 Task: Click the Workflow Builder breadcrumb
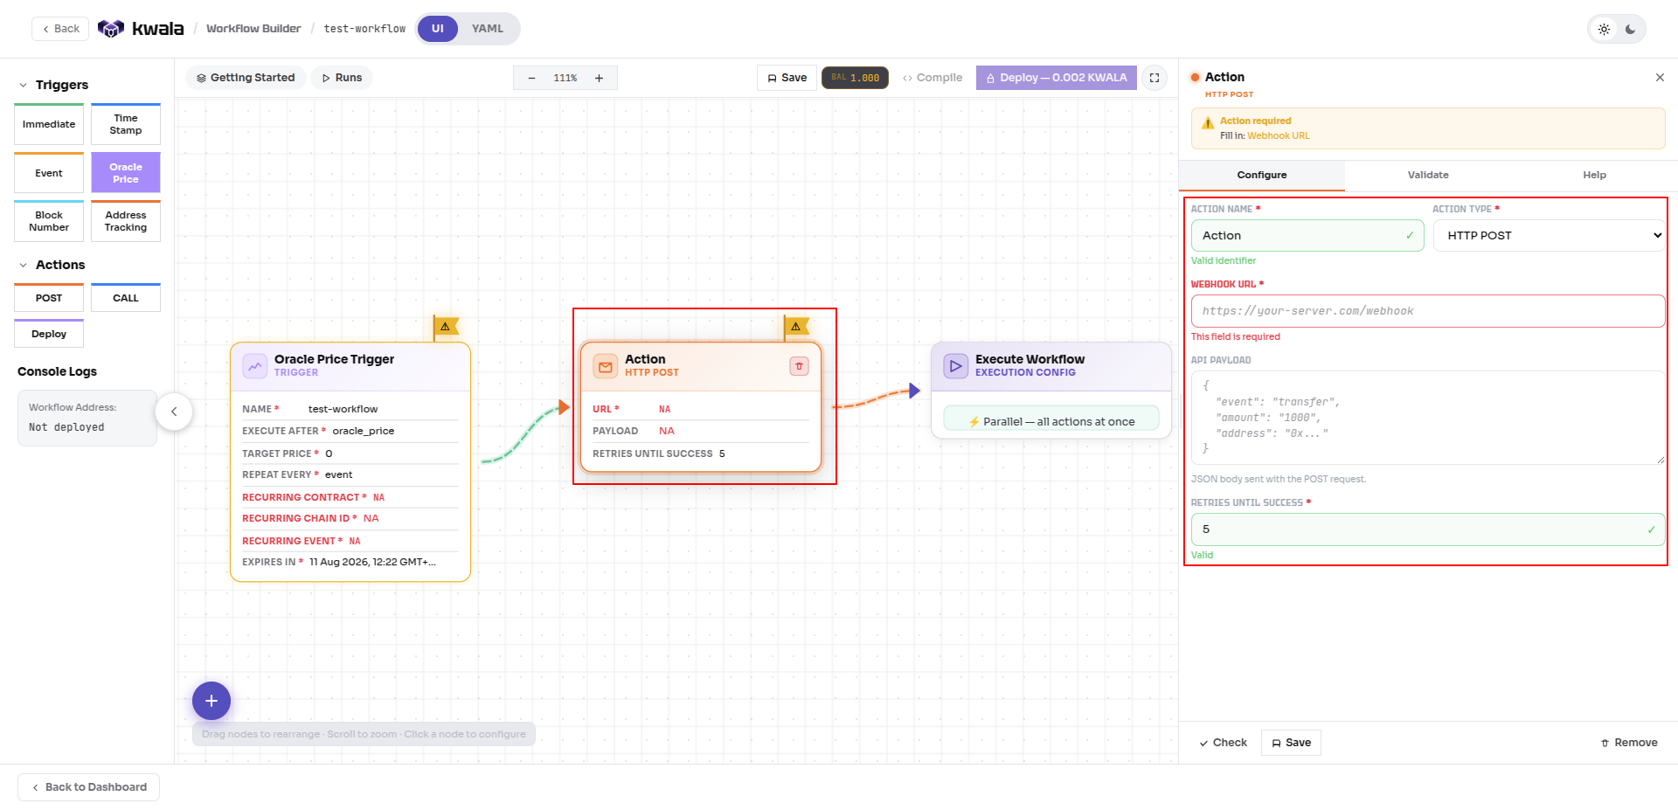pyautogui.click(x=253, y=29)
